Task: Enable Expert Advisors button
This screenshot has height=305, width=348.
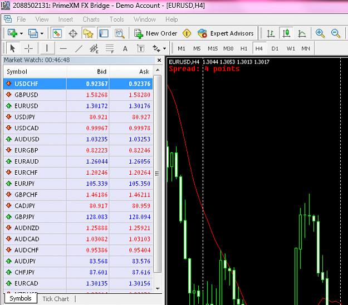Action: (226, 33)
